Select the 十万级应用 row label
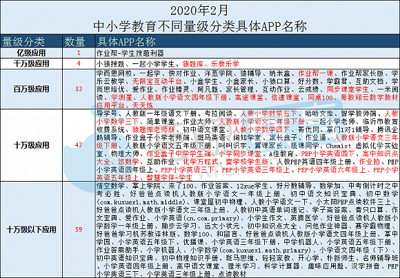 coord(31,145)
